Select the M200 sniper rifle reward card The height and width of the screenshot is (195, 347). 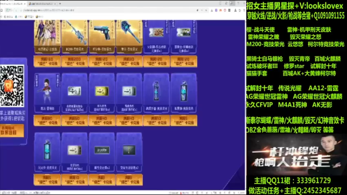[x=75, y=36]
